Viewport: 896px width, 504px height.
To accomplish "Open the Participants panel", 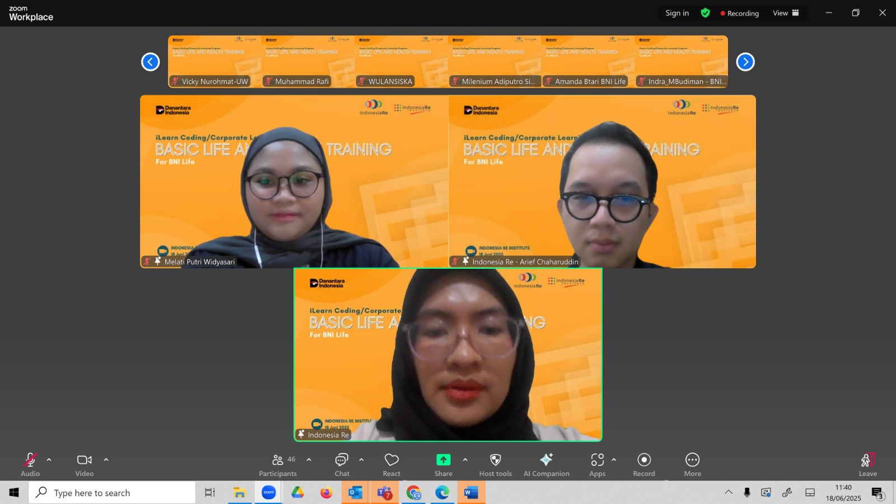I will (278, 465).
